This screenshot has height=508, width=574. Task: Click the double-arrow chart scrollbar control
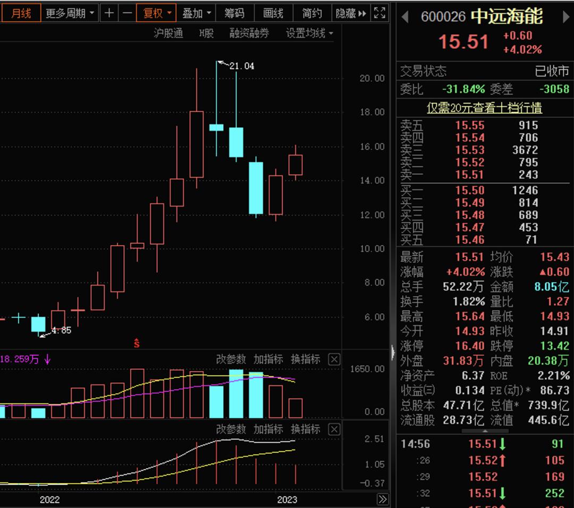coord(384,500)
